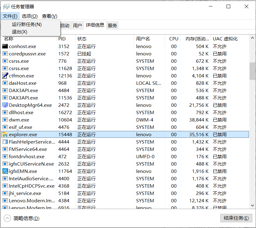Open the 查看 menu
The width and height of the screenshot is (256, 228).
click(x=49, y=16)
